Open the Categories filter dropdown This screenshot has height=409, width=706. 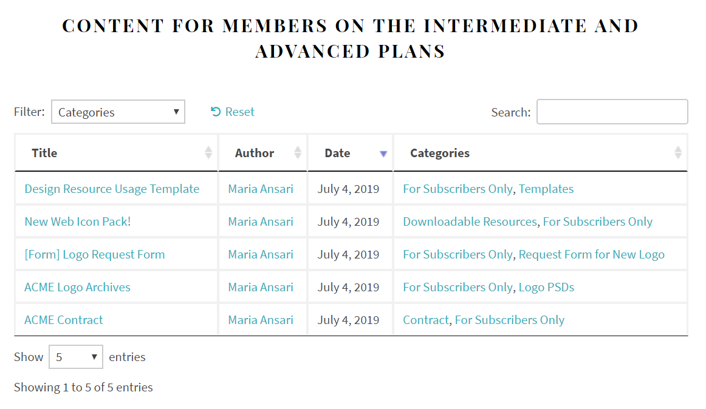(x=118, y=112)
